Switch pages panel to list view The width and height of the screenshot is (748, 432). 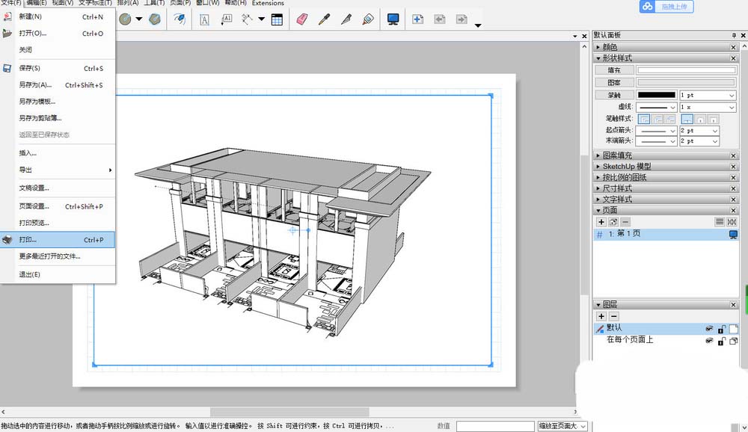coord(720,222)
